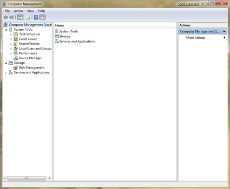Click the Disk Management icon in tree

click(15, 67)
